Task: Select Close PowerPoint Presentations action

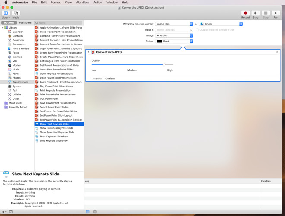Action: point(59,32)
